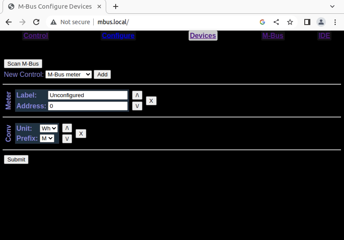Click the Prefix: caption
This screenshot has height=240, width=344.
pos(27,139)
